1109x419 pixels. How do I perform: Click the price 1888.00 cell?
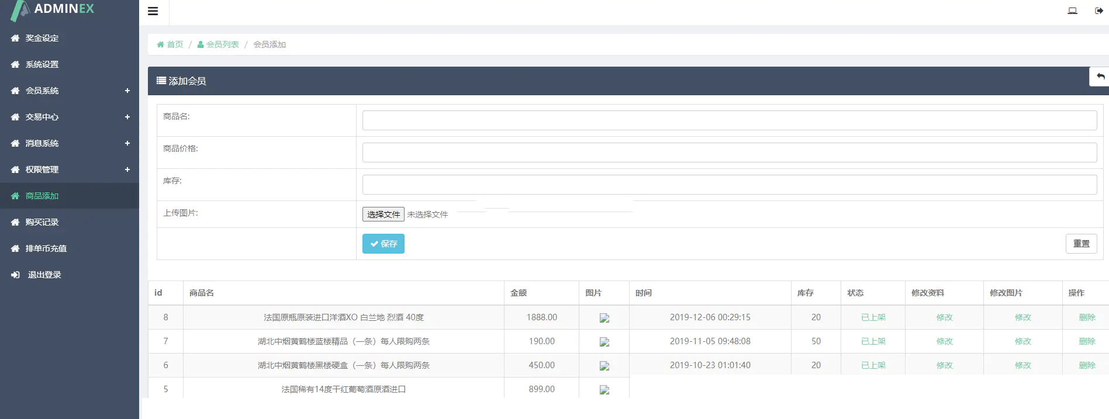(x=542, y=317)
